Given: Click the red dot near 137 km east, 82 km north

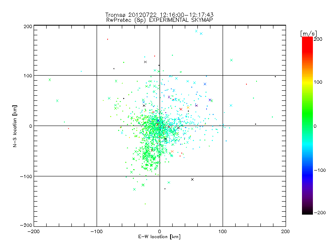Looking at the screenshot, I should 247,84.
